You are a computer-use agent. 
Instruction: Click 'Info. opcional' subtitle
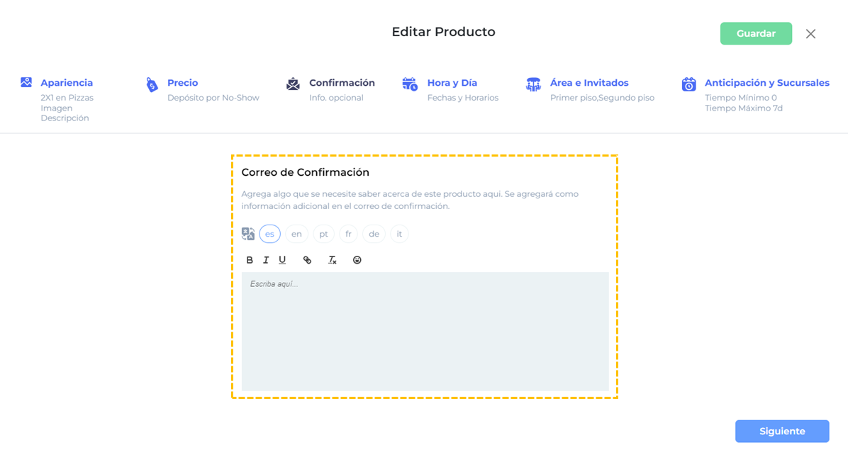click(336, 98)
